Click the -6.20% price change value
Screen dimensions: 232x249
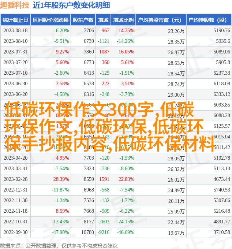tap(61, 30)
